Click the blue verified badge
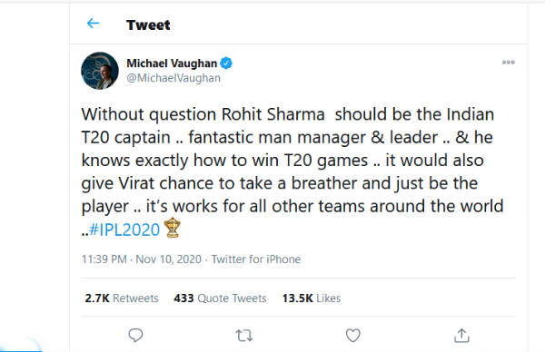Screen dimensions: 545x352 (x=226, y=64)
